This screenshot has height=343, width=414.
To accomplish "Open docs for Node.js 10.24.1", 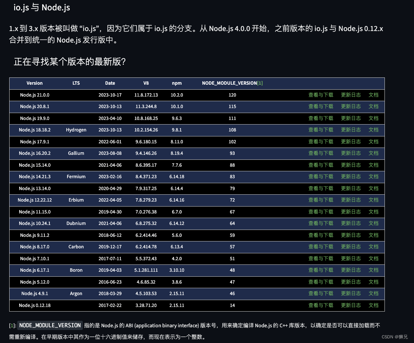I will pos(373,223).
